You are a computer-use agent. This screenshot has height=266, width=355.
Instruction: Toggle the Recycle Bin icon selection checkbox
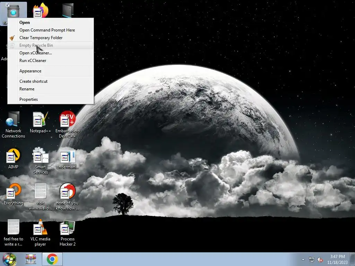point(7,5)
